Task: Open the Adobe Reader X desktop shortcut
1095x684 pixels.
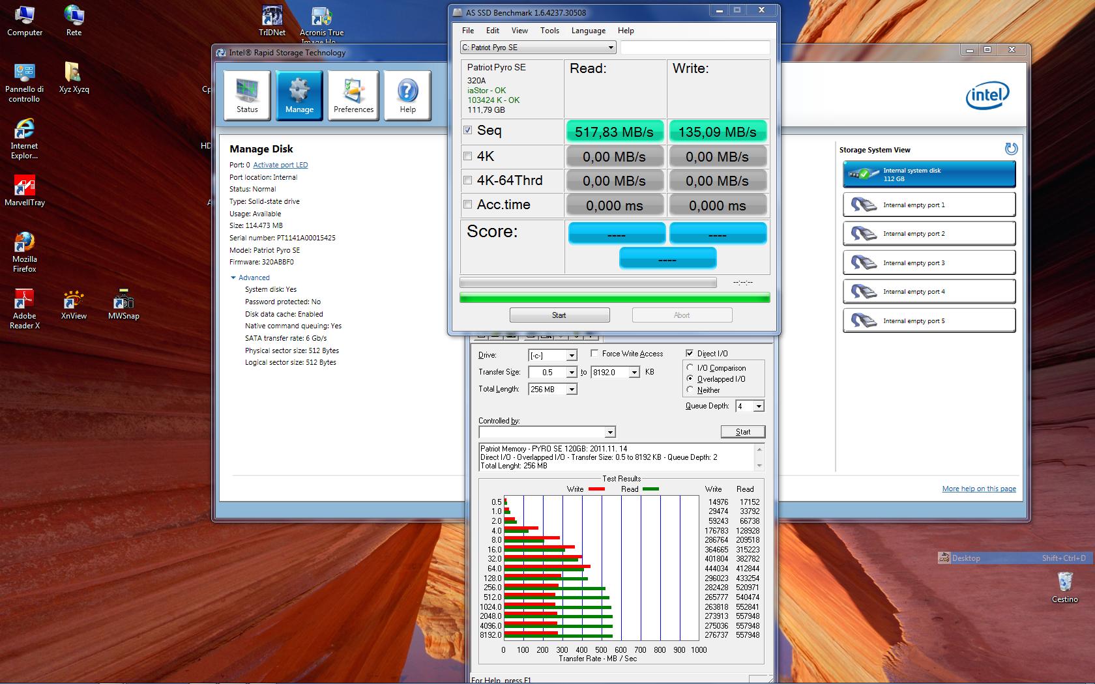Action: [x=24, y=309]
